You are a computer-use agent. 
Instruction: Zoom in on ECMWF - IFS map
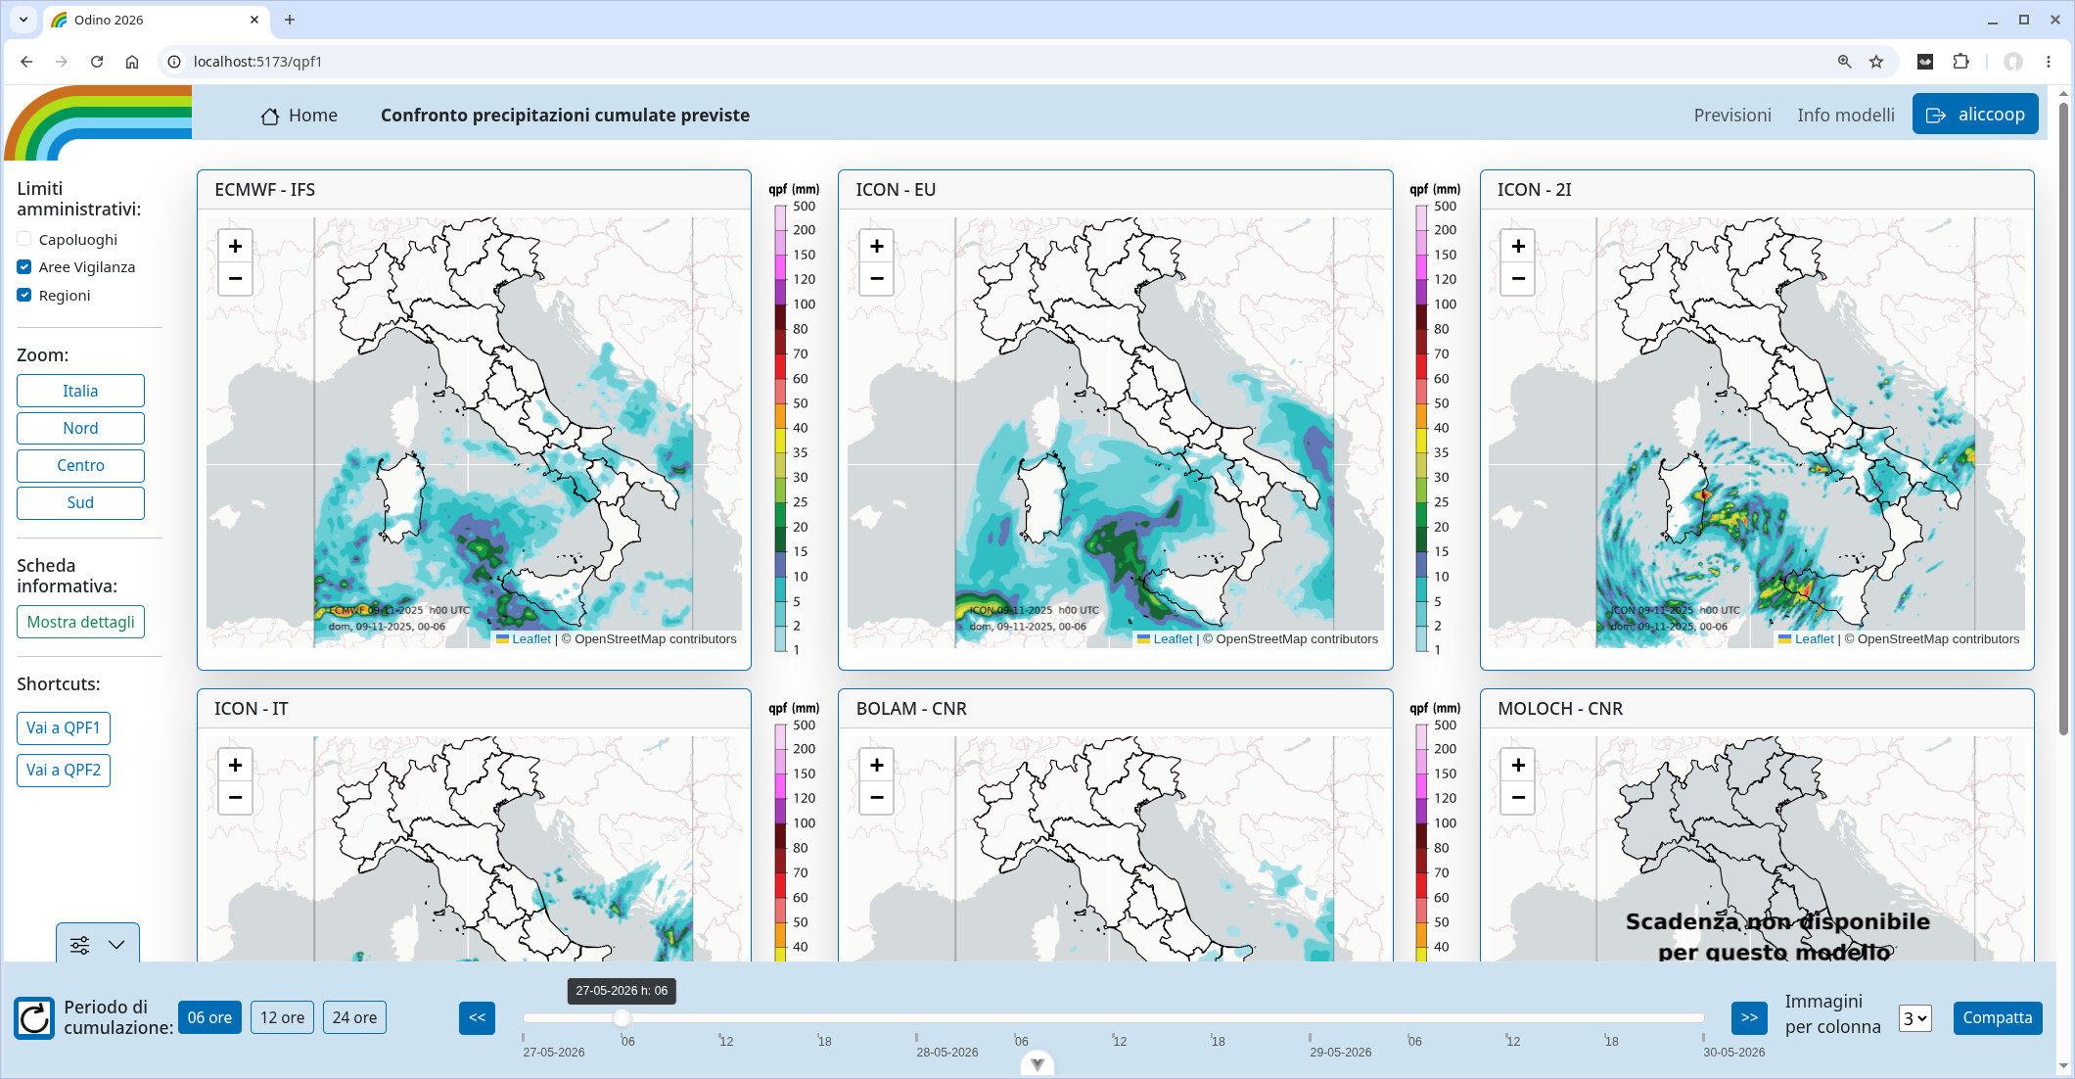(x=235, y=246)
